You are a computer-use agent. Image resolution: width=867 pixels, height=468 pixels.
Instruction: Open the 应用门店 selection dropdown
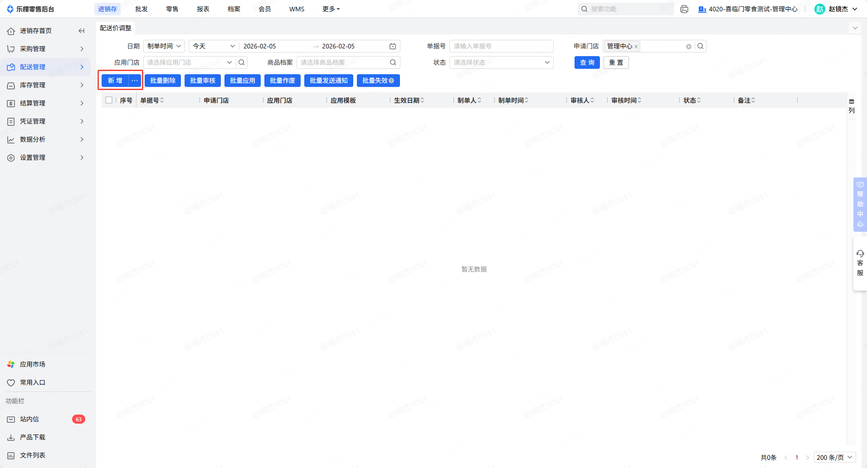pyautogui.click(x=229, y=62)
